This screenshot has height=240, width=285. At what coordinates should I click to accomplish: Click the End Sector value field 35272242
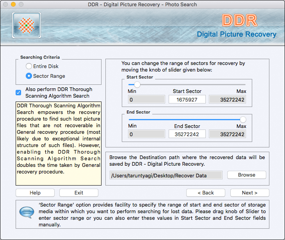coord(187,134)
